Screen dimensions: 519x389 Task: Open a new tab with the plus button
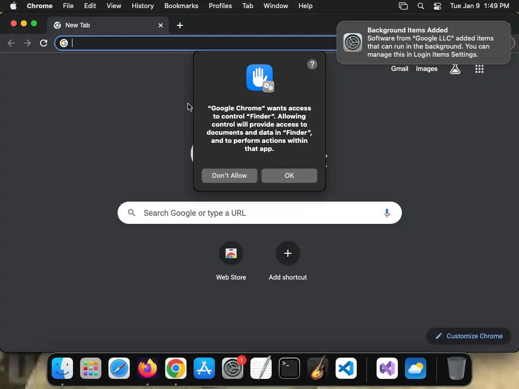tap(180, 25)
